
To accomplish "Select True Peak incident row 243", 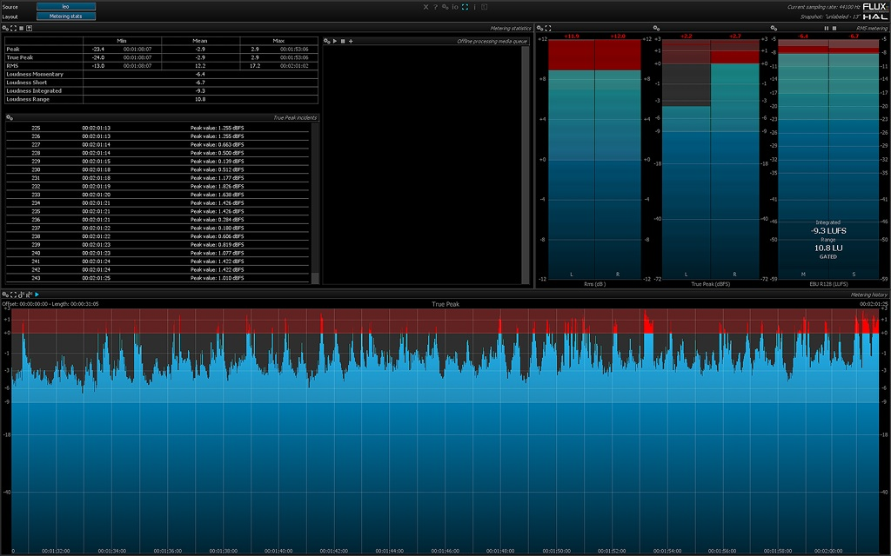I will [157, 278].
